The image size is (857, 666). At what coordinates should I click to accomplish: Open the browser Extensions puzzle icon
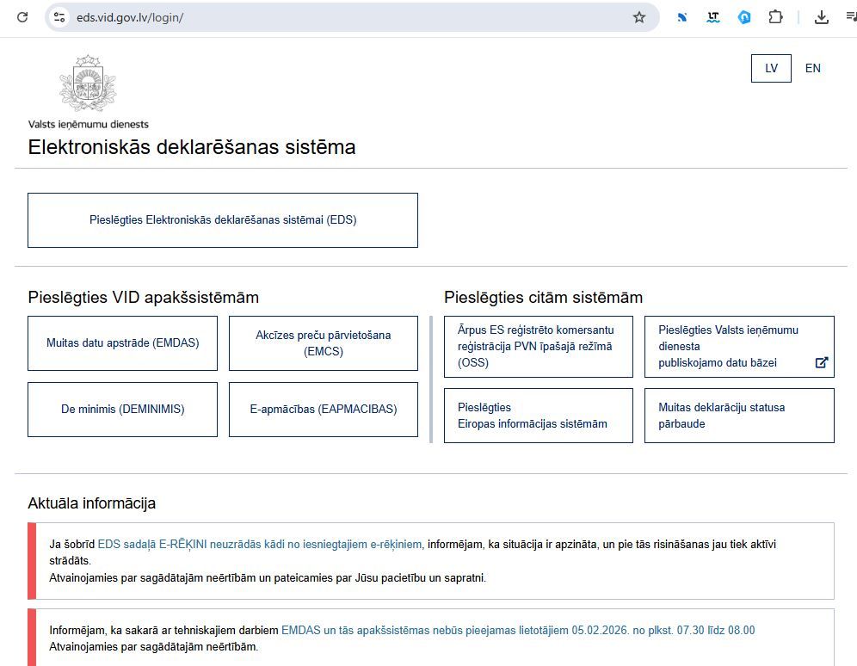click(775, 17)
